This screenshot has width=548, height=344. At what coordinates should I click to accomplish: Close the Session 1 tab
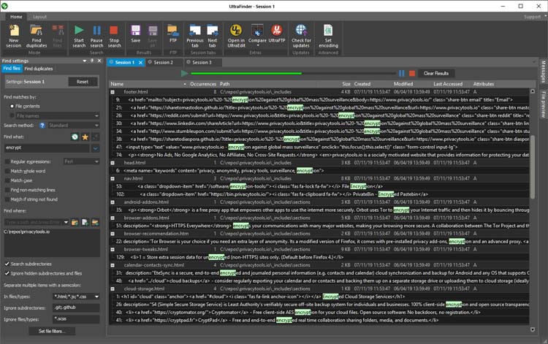click(x=140, y=63)
